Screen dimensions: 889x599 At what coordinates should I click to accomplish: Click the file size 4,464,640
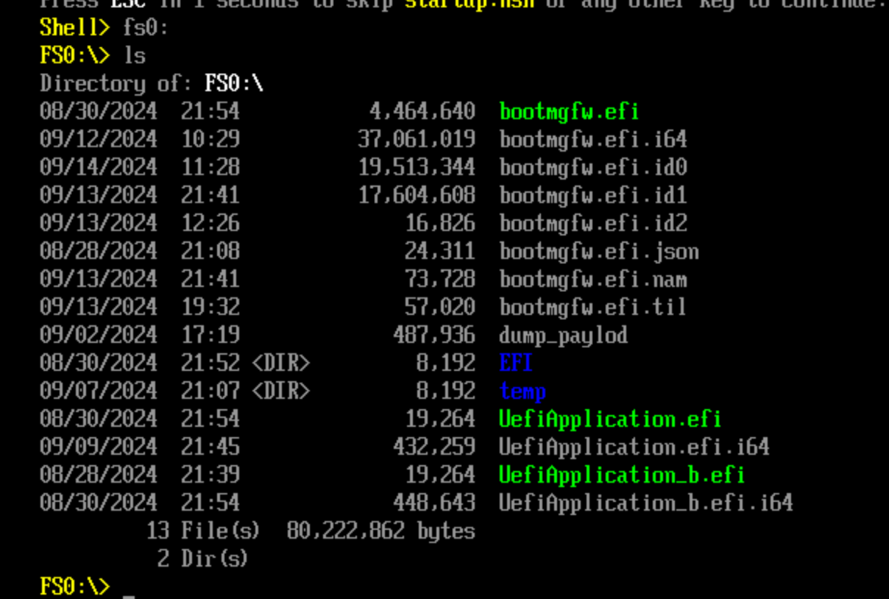422,112
